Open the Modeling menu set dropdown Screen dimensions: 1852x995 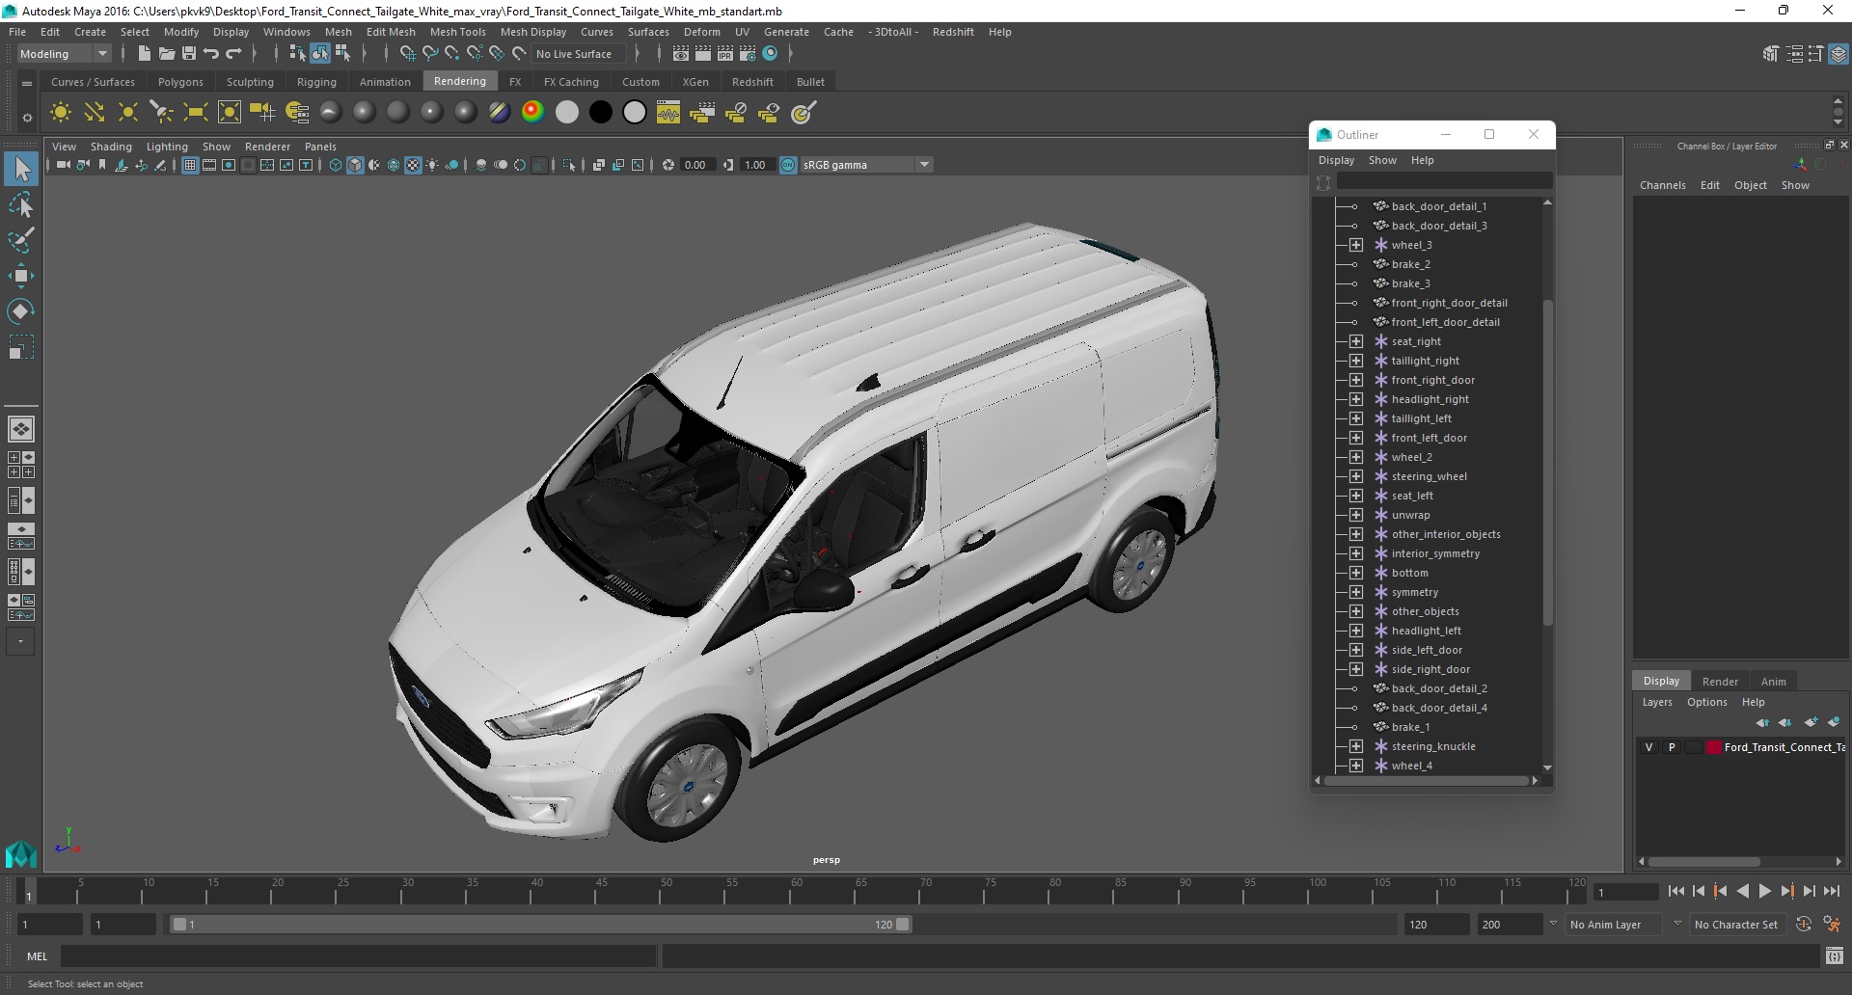click(x=63, y=54)
